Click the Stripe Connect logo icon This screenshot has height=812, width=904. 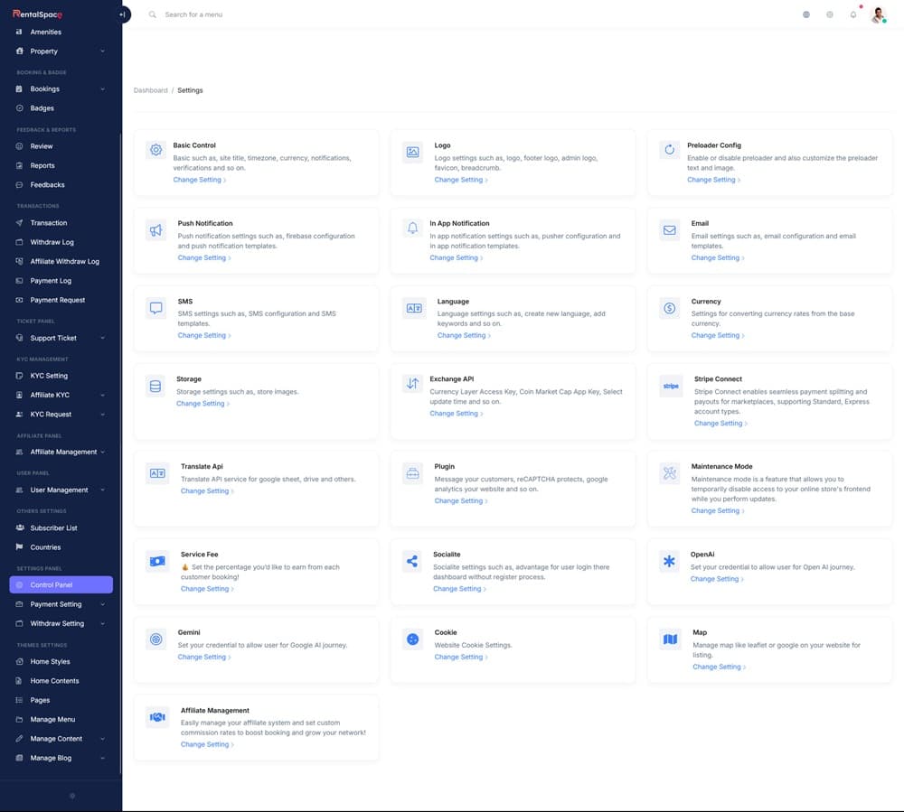[670, 386]
